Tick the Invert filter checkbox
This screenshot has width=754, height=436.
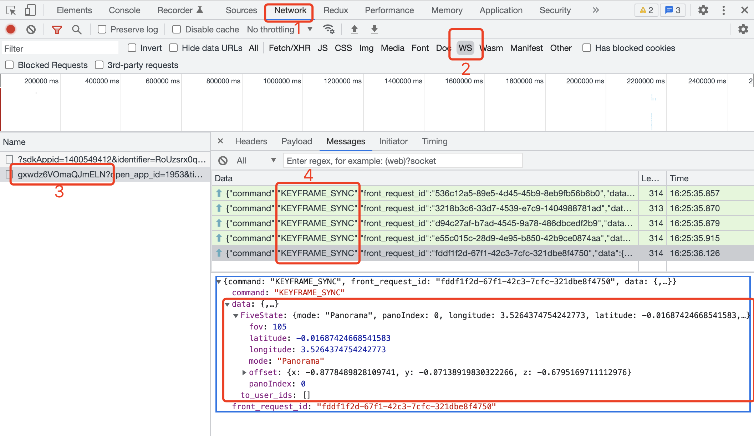[x=132, y=48]
